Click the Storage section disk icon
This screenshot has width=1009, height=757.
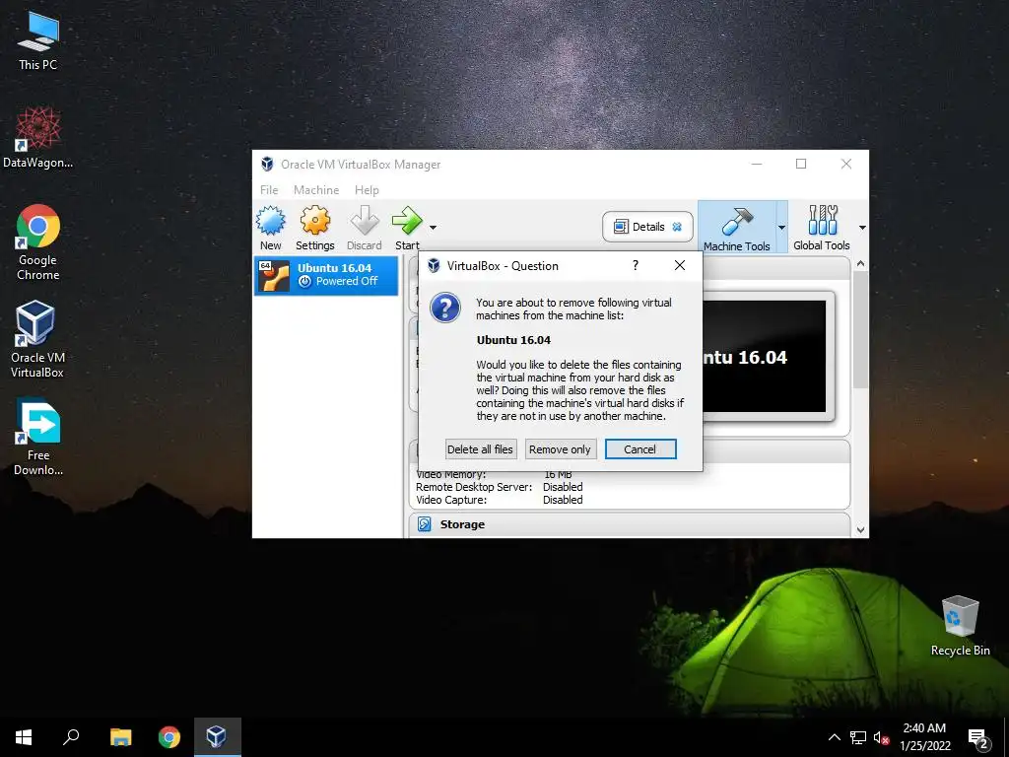click(x=425, y=524)
